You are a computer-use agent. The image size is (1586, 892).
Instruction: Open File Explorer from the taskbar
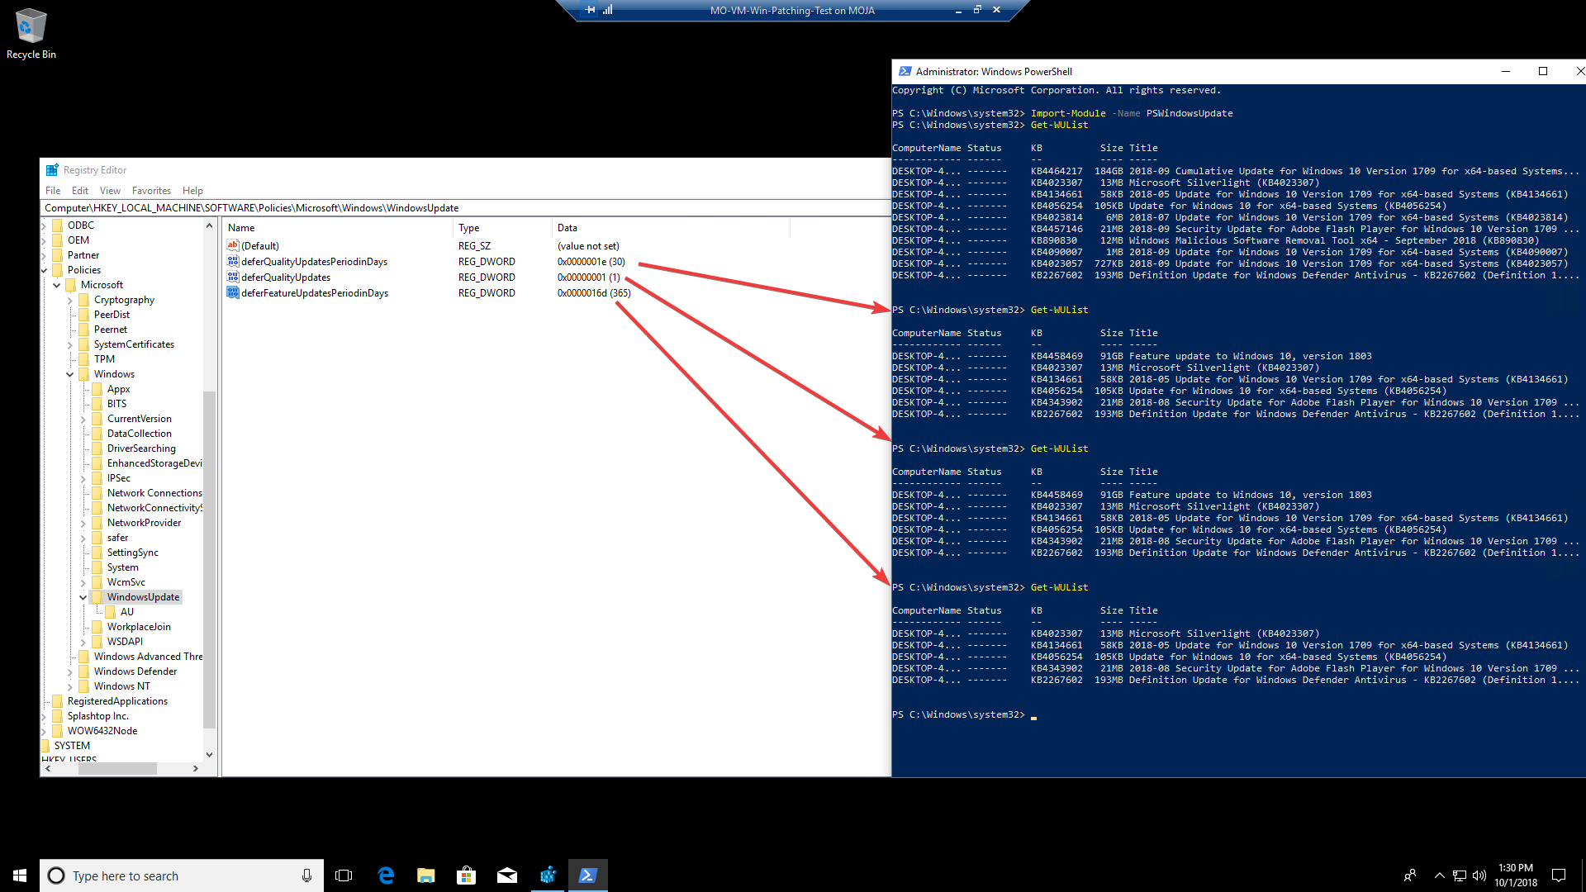[426, 875]
